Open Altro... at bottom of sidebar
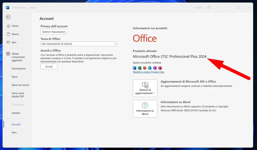257x150 pixels. coord(15,132)
